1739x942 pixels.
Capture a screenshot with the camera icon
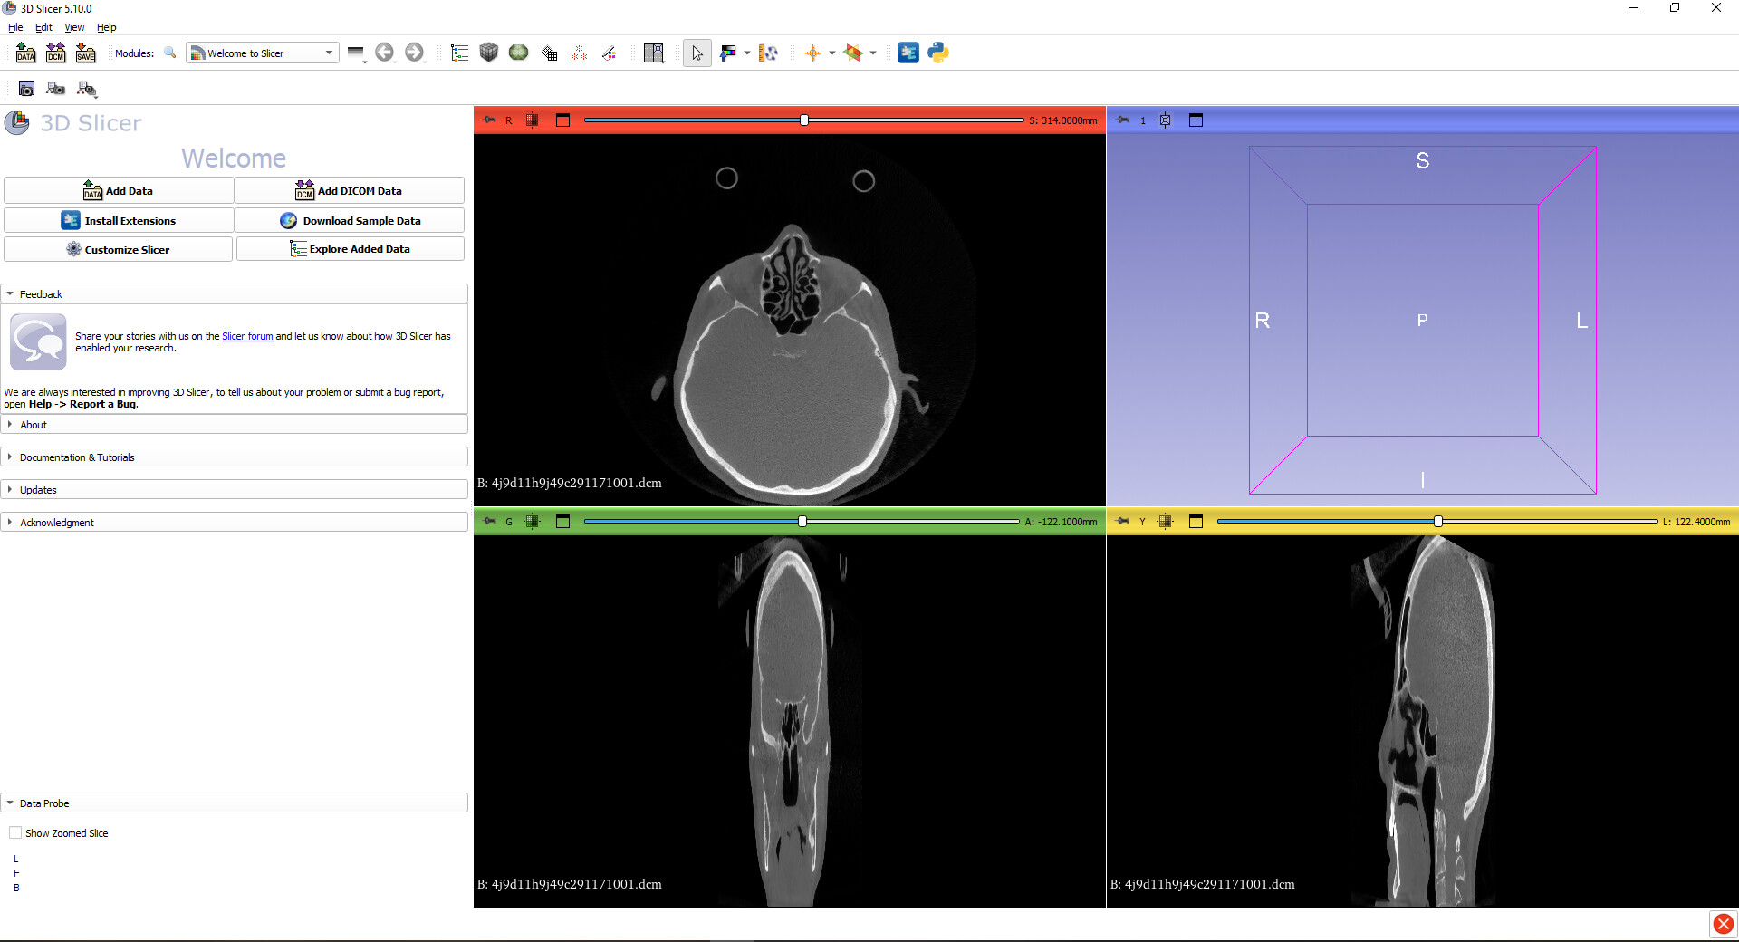[x=26, y=88]
